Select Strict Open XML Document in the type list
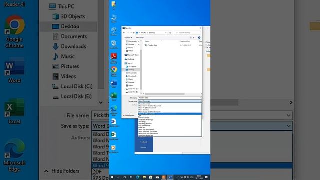The height and width of the screenshot is (180, 320). pos(170,133)
